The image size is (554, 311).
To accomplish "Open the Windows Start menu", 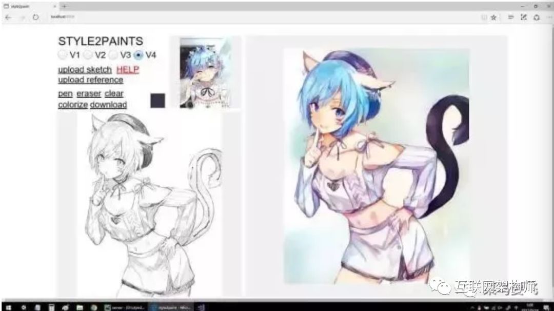I will click(8, 307).
